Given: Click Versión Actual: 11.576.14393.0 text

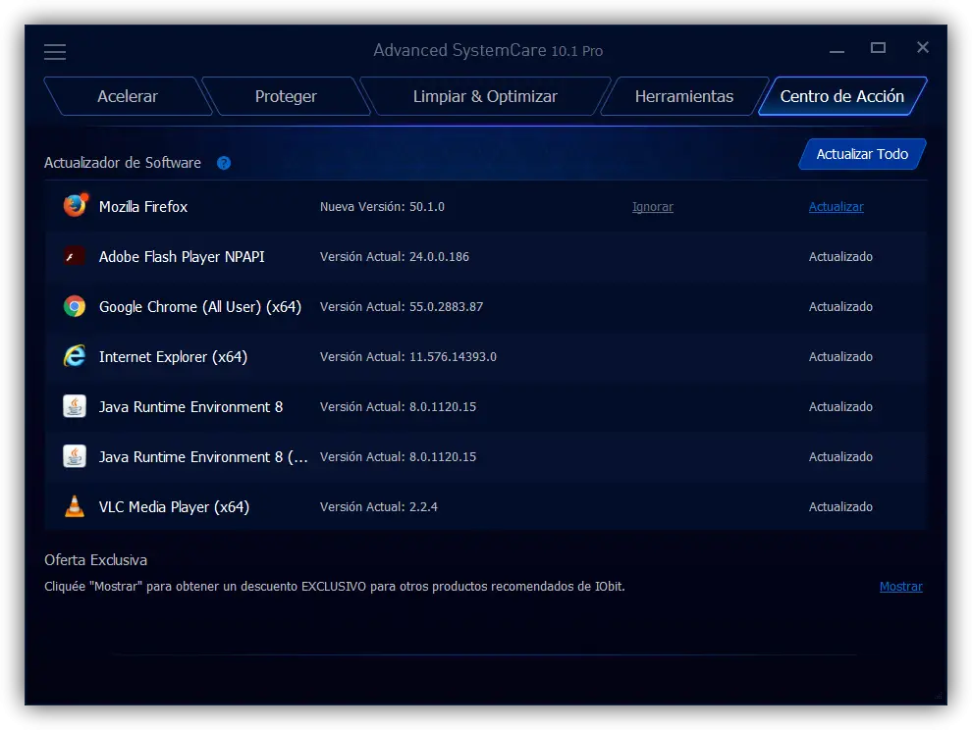Looking at the screenshot, I should click(407, 357).
